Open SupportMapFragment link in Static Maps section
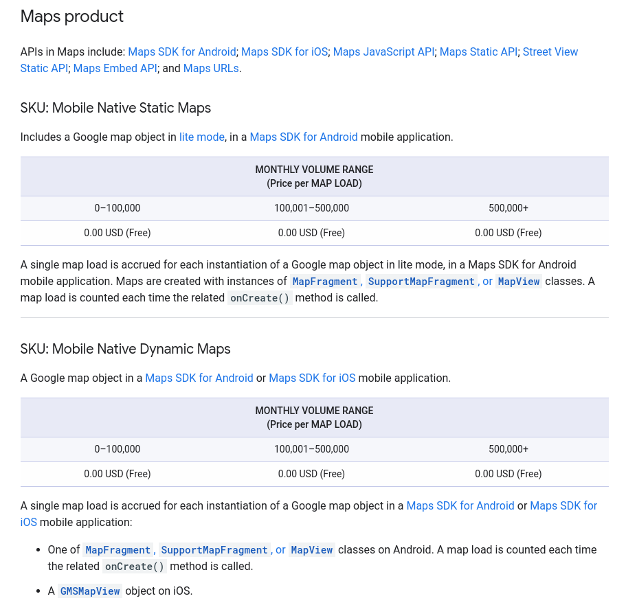The height and width of the screenshot is (605, 626). point(421,282)
